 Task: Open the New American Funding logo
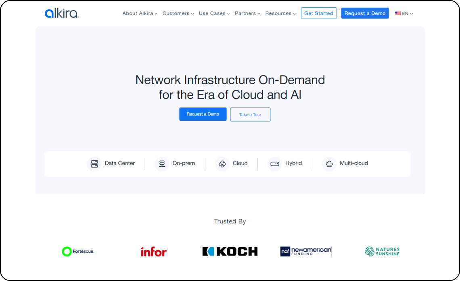pyautogui.click(x=306, y=251)
